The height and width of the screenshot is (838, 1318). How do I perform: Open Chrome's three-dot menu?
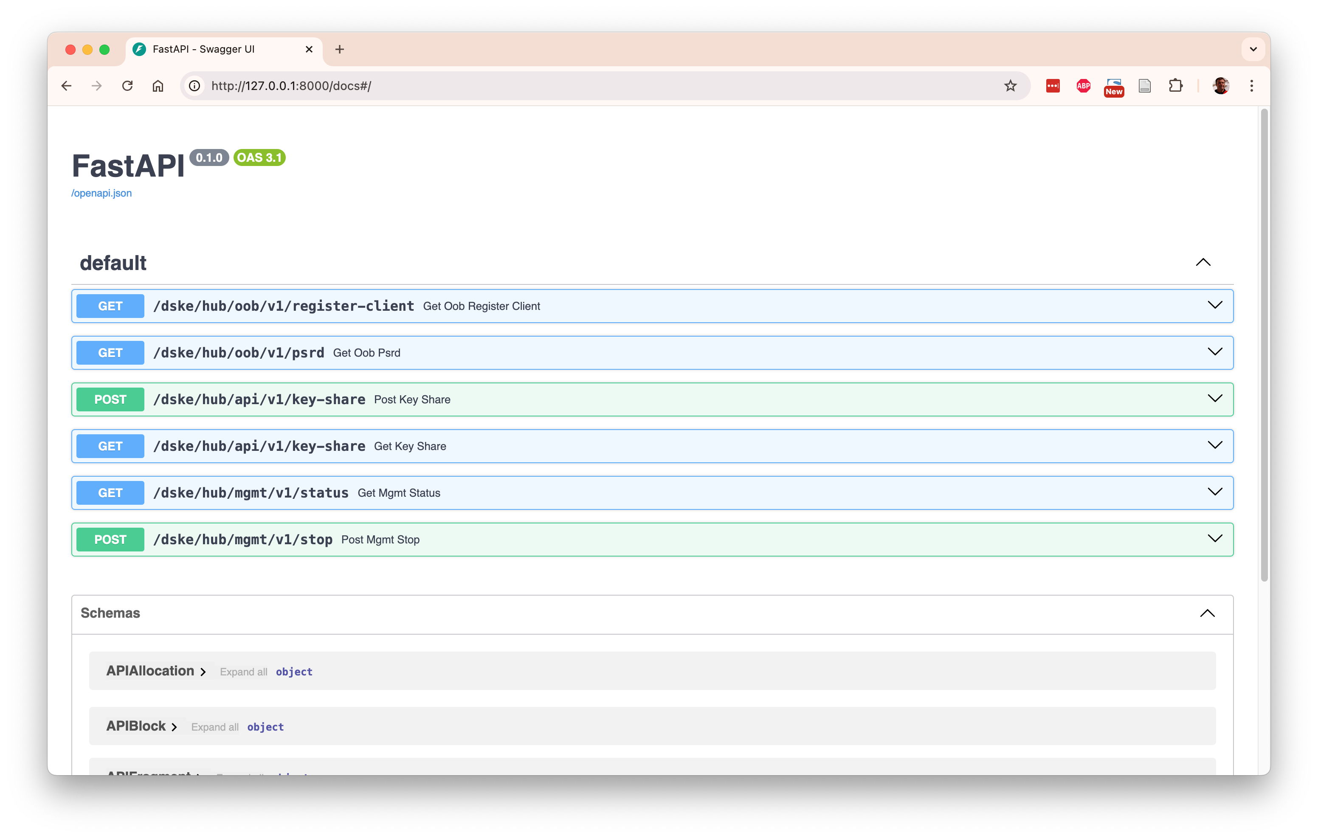tap(1251, 85)
